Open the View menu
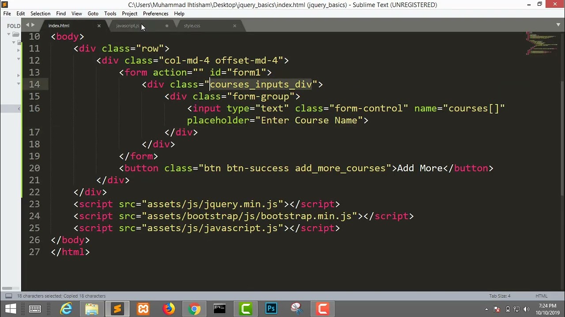Screen dimensions: 565x317 pyautogui.click(x=77, y=14)
